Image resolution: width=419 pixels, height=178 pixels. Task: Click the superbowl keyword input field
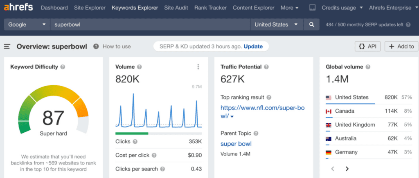tap(150, 24)
